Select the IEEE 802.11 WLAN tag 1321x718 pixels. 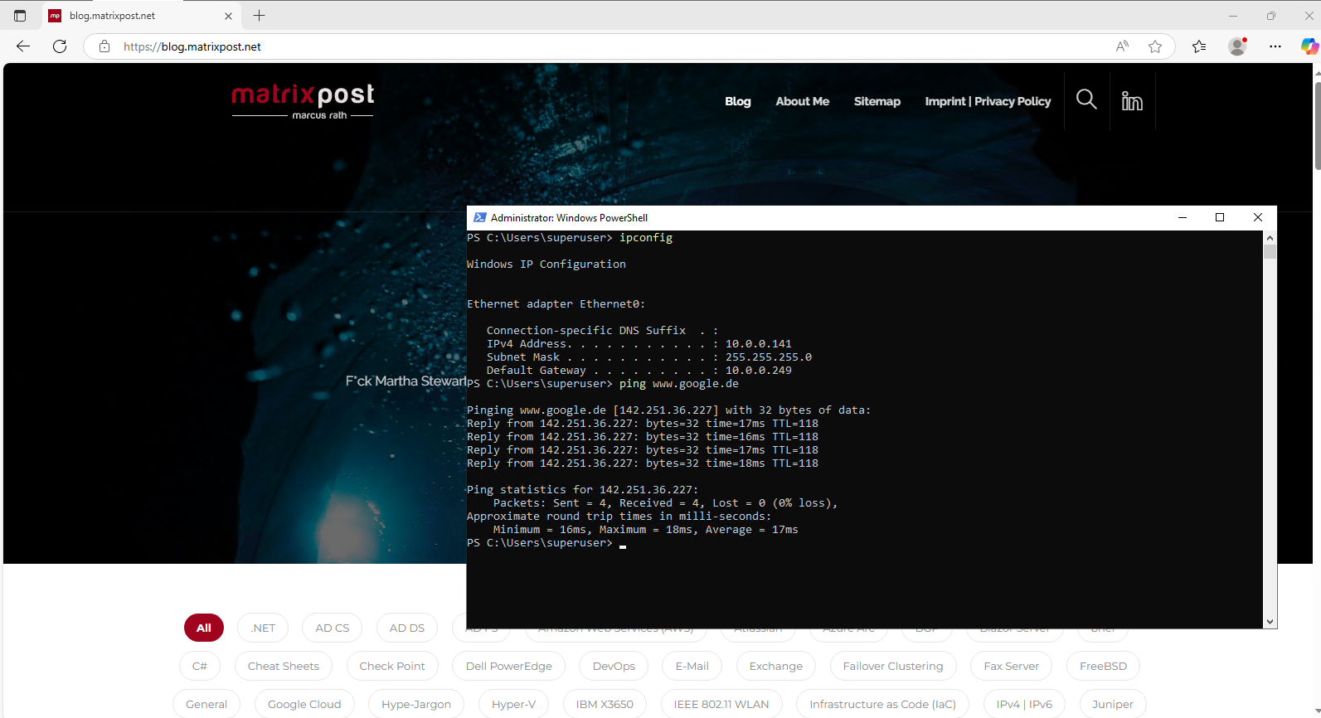721,704
